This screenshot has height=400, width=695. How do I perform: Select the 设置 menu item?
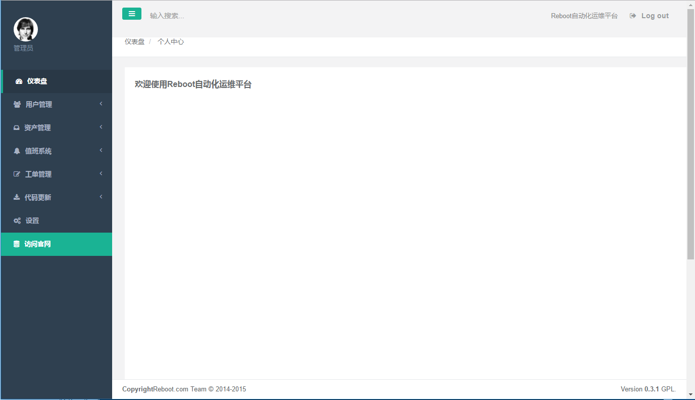[x=32, y=220]
